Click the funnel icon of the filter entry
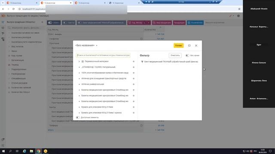This screenshot has height=154, width=275. 142,62
